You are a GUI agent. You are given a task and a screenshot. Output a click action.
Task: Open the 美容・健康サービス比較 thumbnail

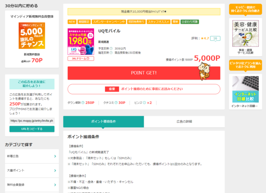[x=246, y=33]
